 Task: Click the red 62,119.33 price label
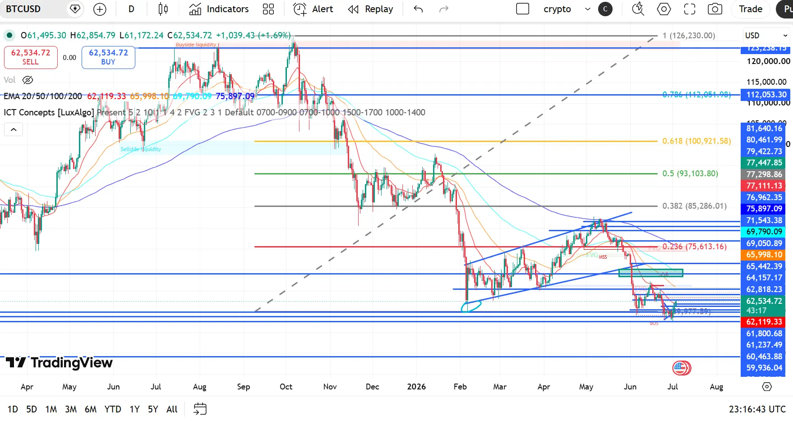click(x=764, y=322)
